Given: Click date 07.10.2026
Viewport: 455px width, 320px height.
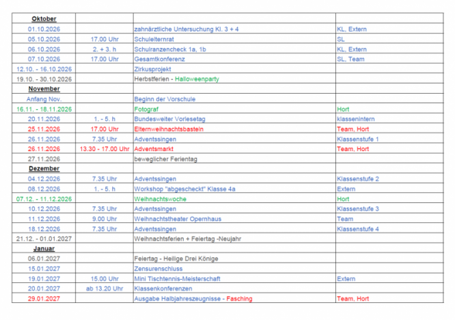Looking at the screenshot, I should 44,59.
